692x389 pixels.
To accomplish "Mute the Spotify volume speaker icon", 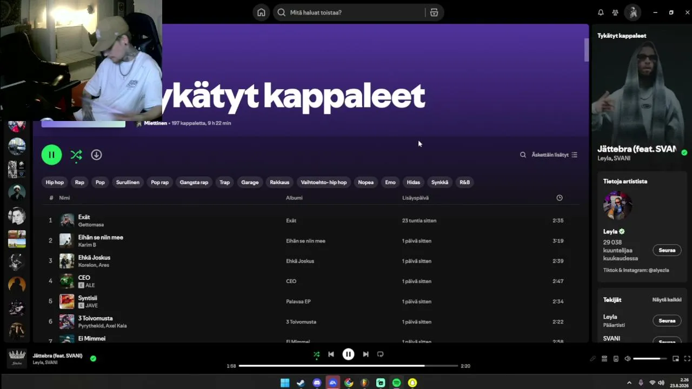I will (627, 359).
